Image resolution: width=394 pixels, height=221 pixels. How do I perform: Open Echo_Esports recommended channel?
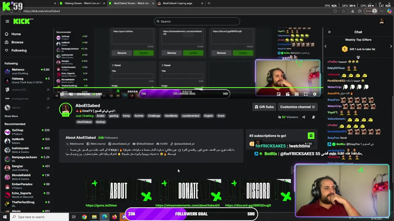[27, 195]
